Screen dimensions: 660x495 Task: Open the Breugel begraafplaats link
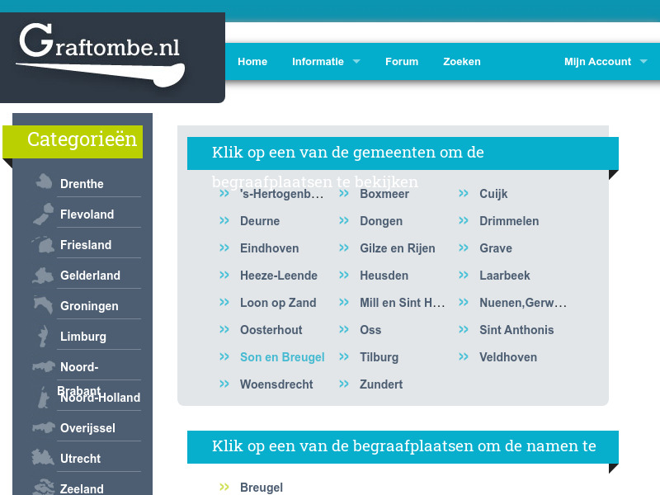pyautogui.click(x=262, y=485)
